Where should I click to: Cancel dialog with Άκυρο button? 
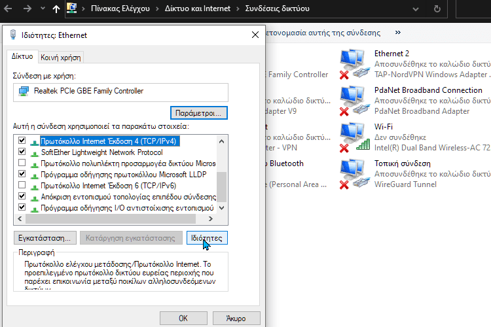click(x=236, y=318)
